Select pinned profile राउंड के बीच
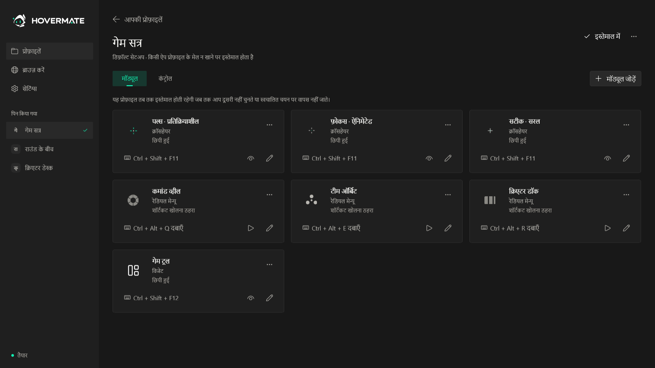This screenshot has height=368, width=655. point(49,149)
